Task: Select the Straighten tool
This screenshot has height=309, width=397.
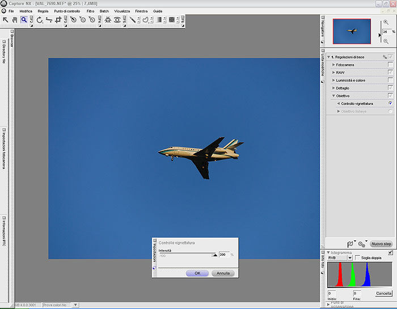Action: point(49,20)
